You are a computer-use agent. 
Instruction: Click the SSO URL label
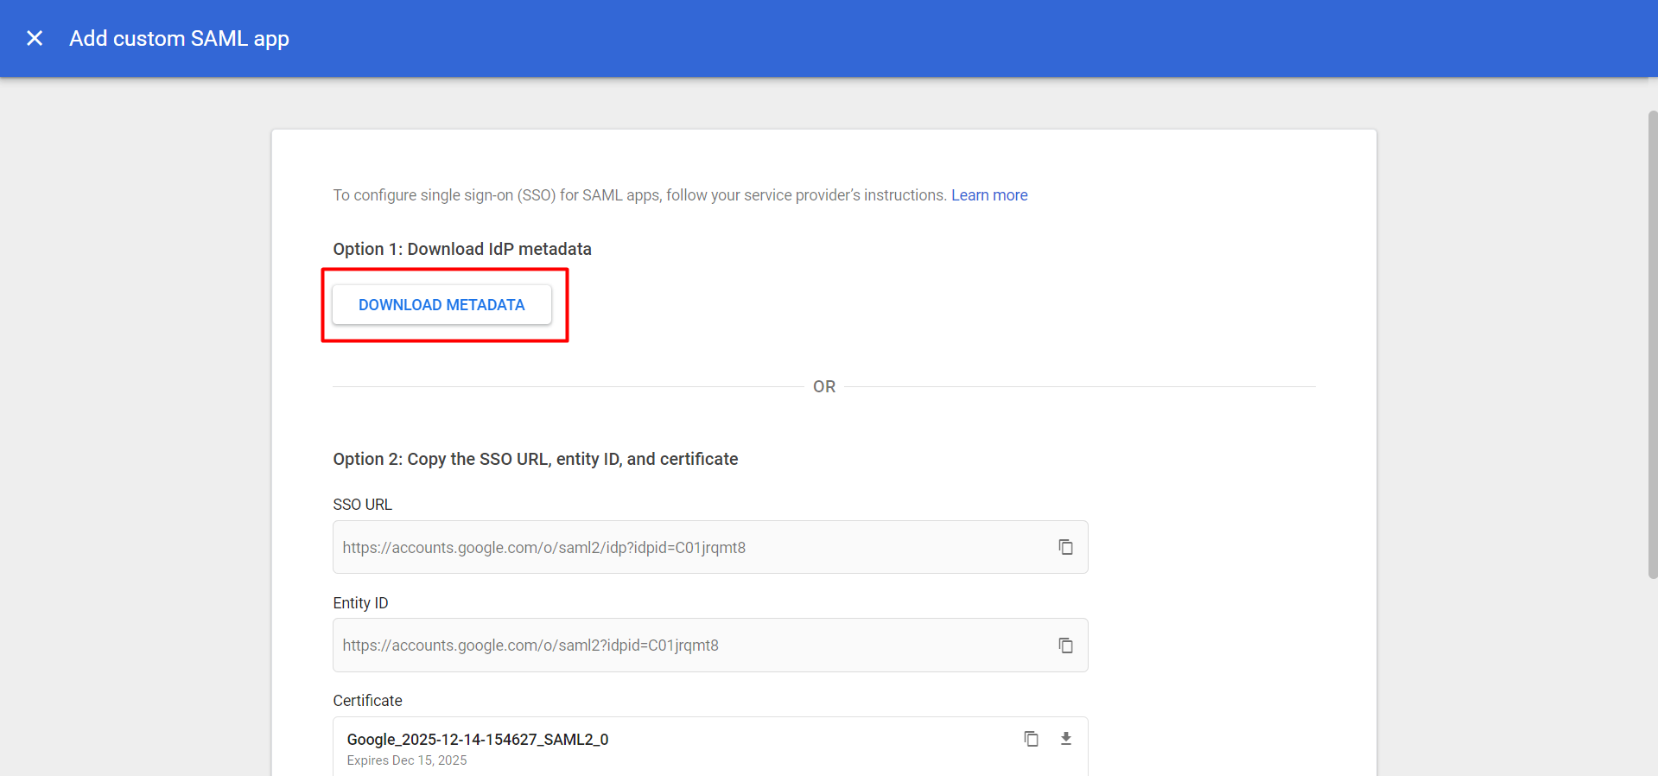[363, 505]
